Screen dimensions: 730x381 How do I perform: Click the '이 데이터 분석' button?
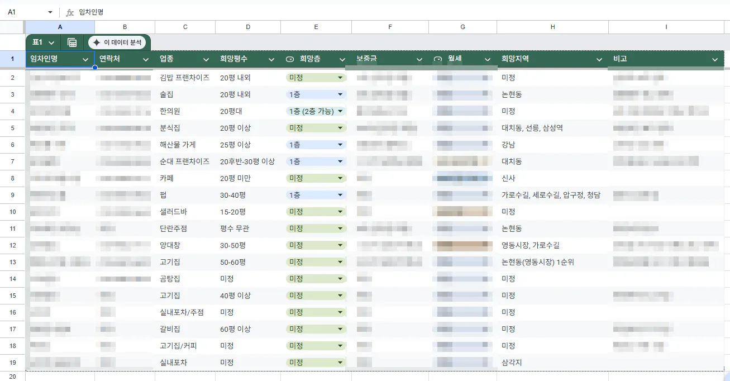(117, 42)
